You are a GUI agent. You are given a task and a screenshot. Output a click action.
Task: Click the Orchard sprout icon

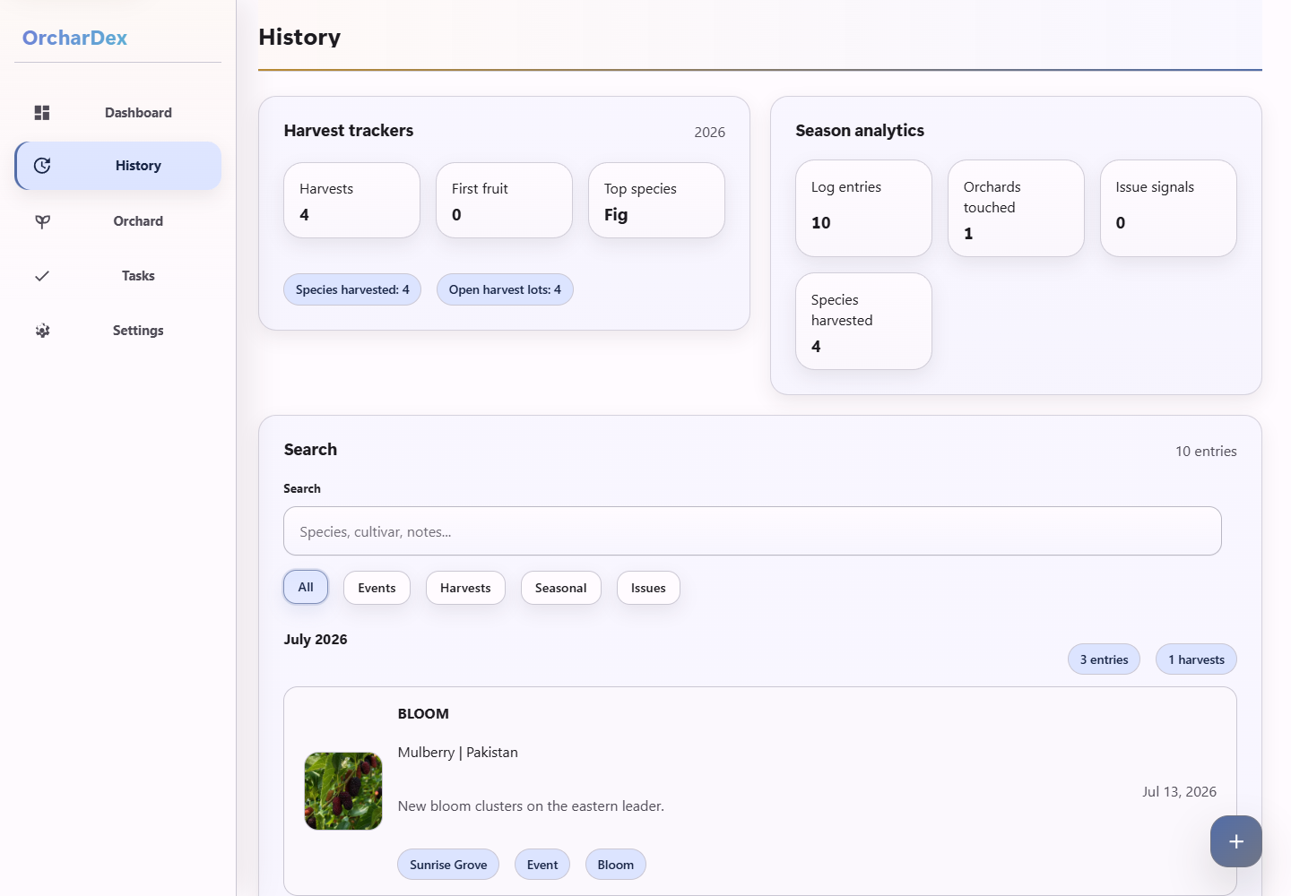click(42, 221)
